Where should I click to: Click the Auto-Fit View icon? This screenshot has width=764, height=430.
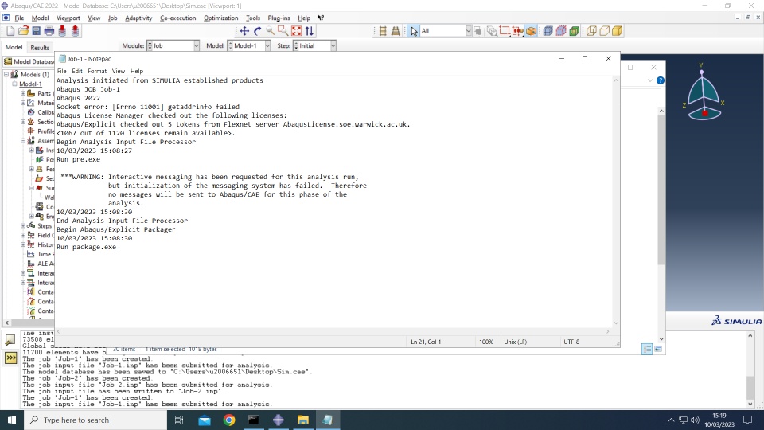point(296,31)
